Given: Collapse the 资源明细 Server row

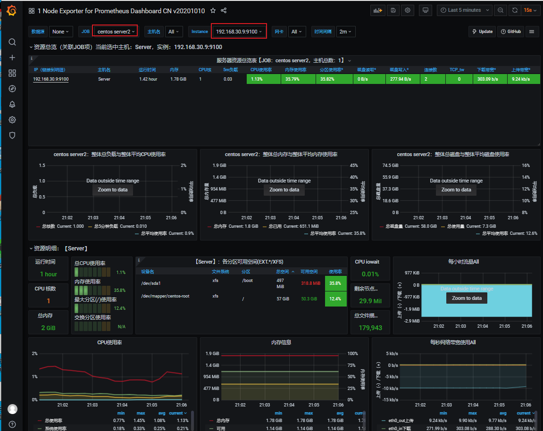Looking at the screenshot, I should [58, 249].
